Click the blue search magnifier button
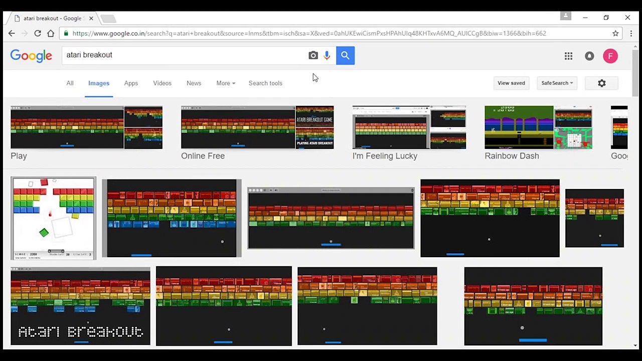Viewport: 642px width, 361px height. coord(345,55)
